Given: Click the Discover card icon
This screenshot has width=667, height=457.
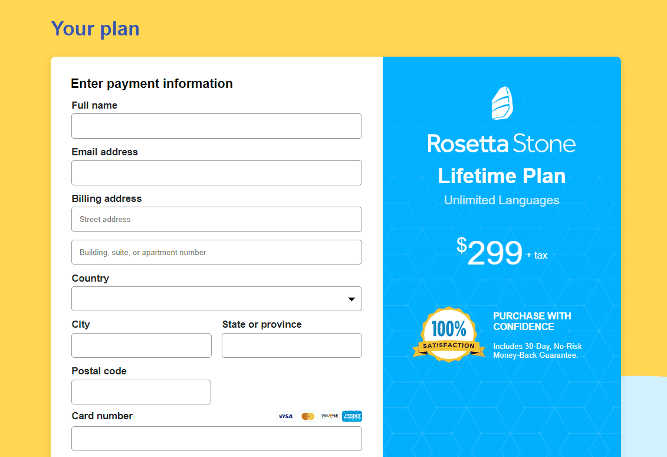Looking at the screenshot, I should click(x=330, y=416).
